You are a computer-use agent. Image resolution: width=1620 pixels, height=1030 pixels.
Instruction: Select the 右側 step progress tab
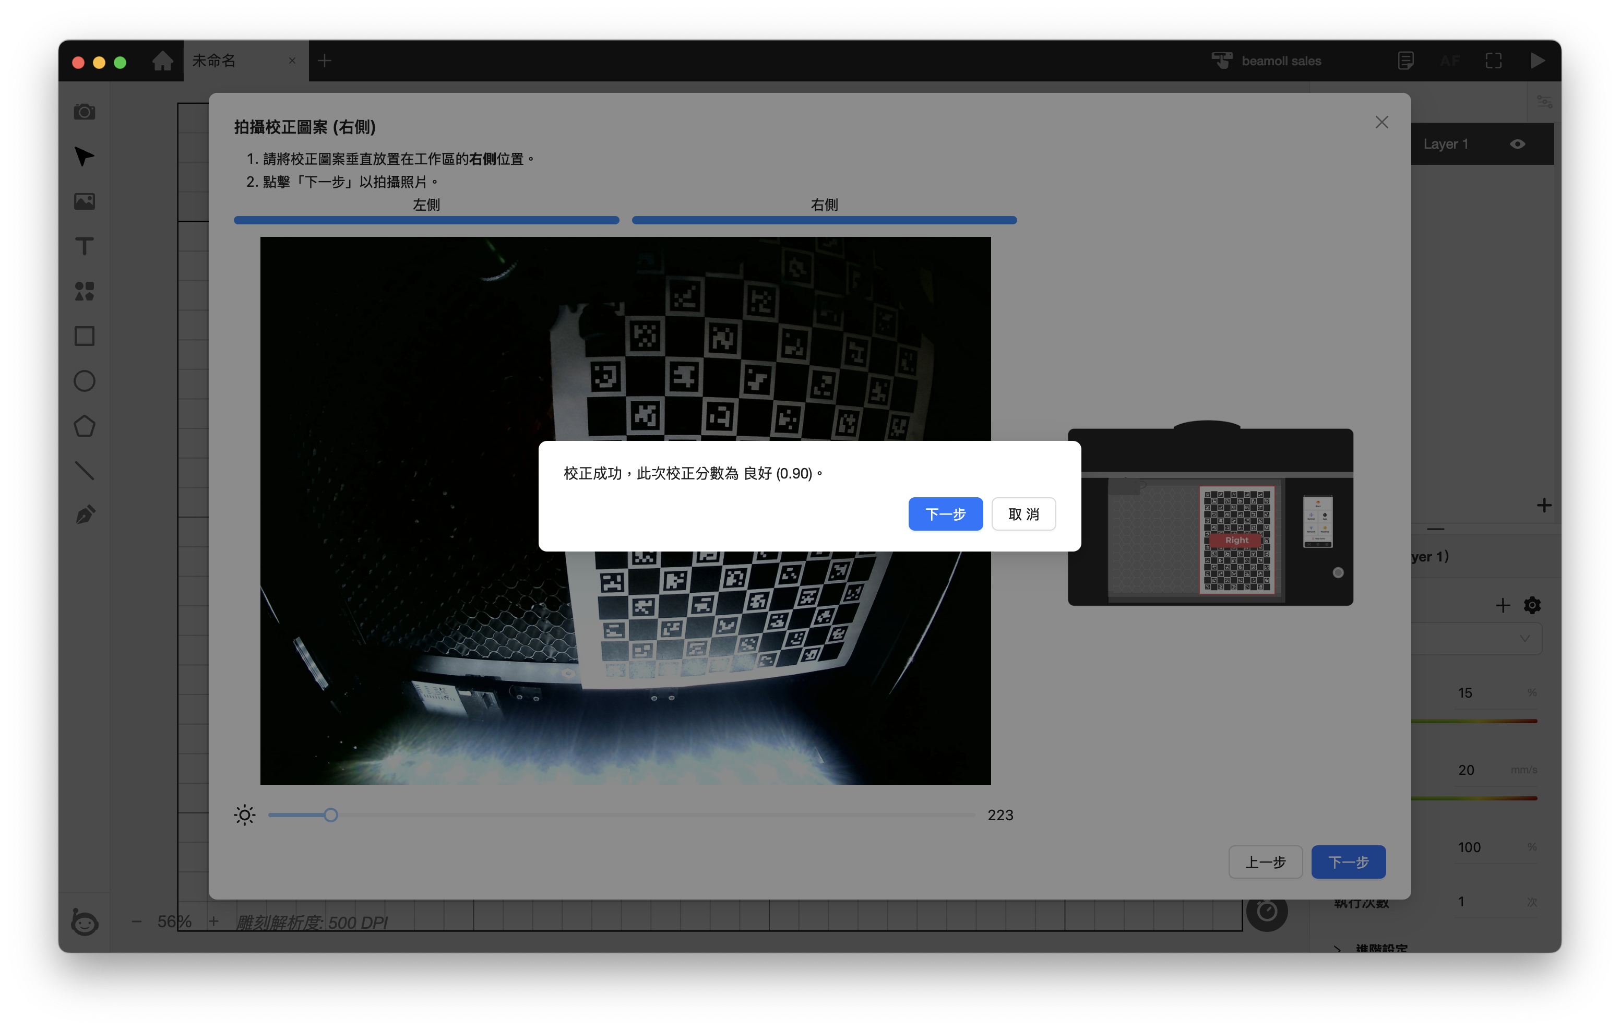824,211
